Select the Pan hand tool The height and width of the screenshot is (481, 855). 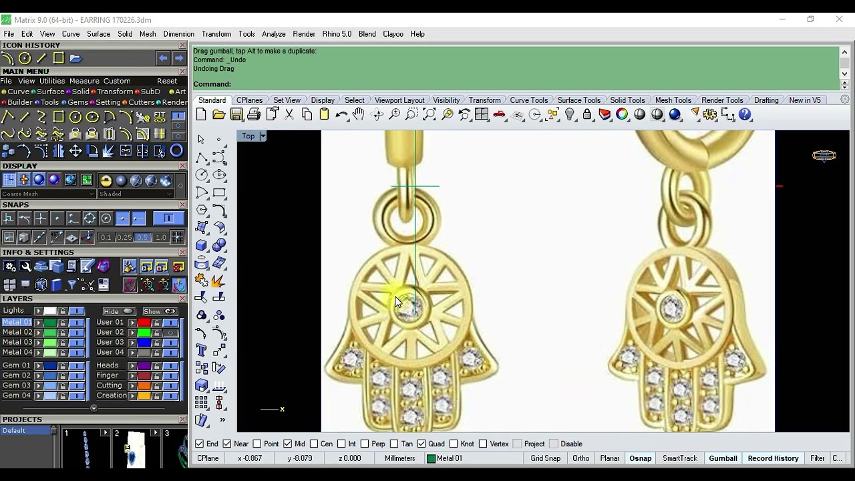(359, 115)
